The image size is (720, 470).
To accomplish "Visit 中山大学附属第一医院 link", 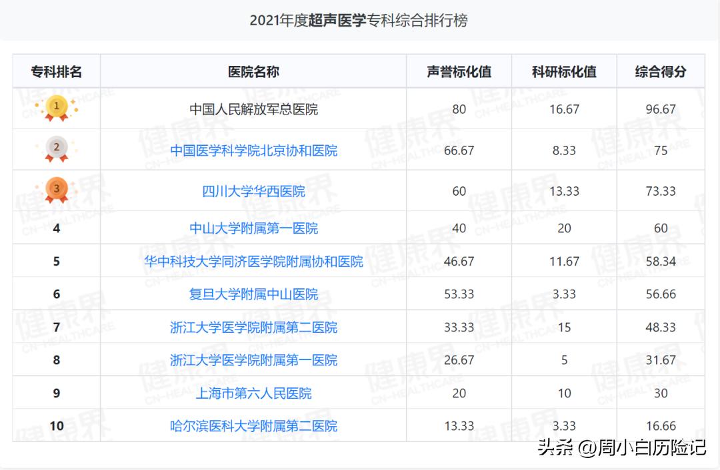I will (253, 228).
